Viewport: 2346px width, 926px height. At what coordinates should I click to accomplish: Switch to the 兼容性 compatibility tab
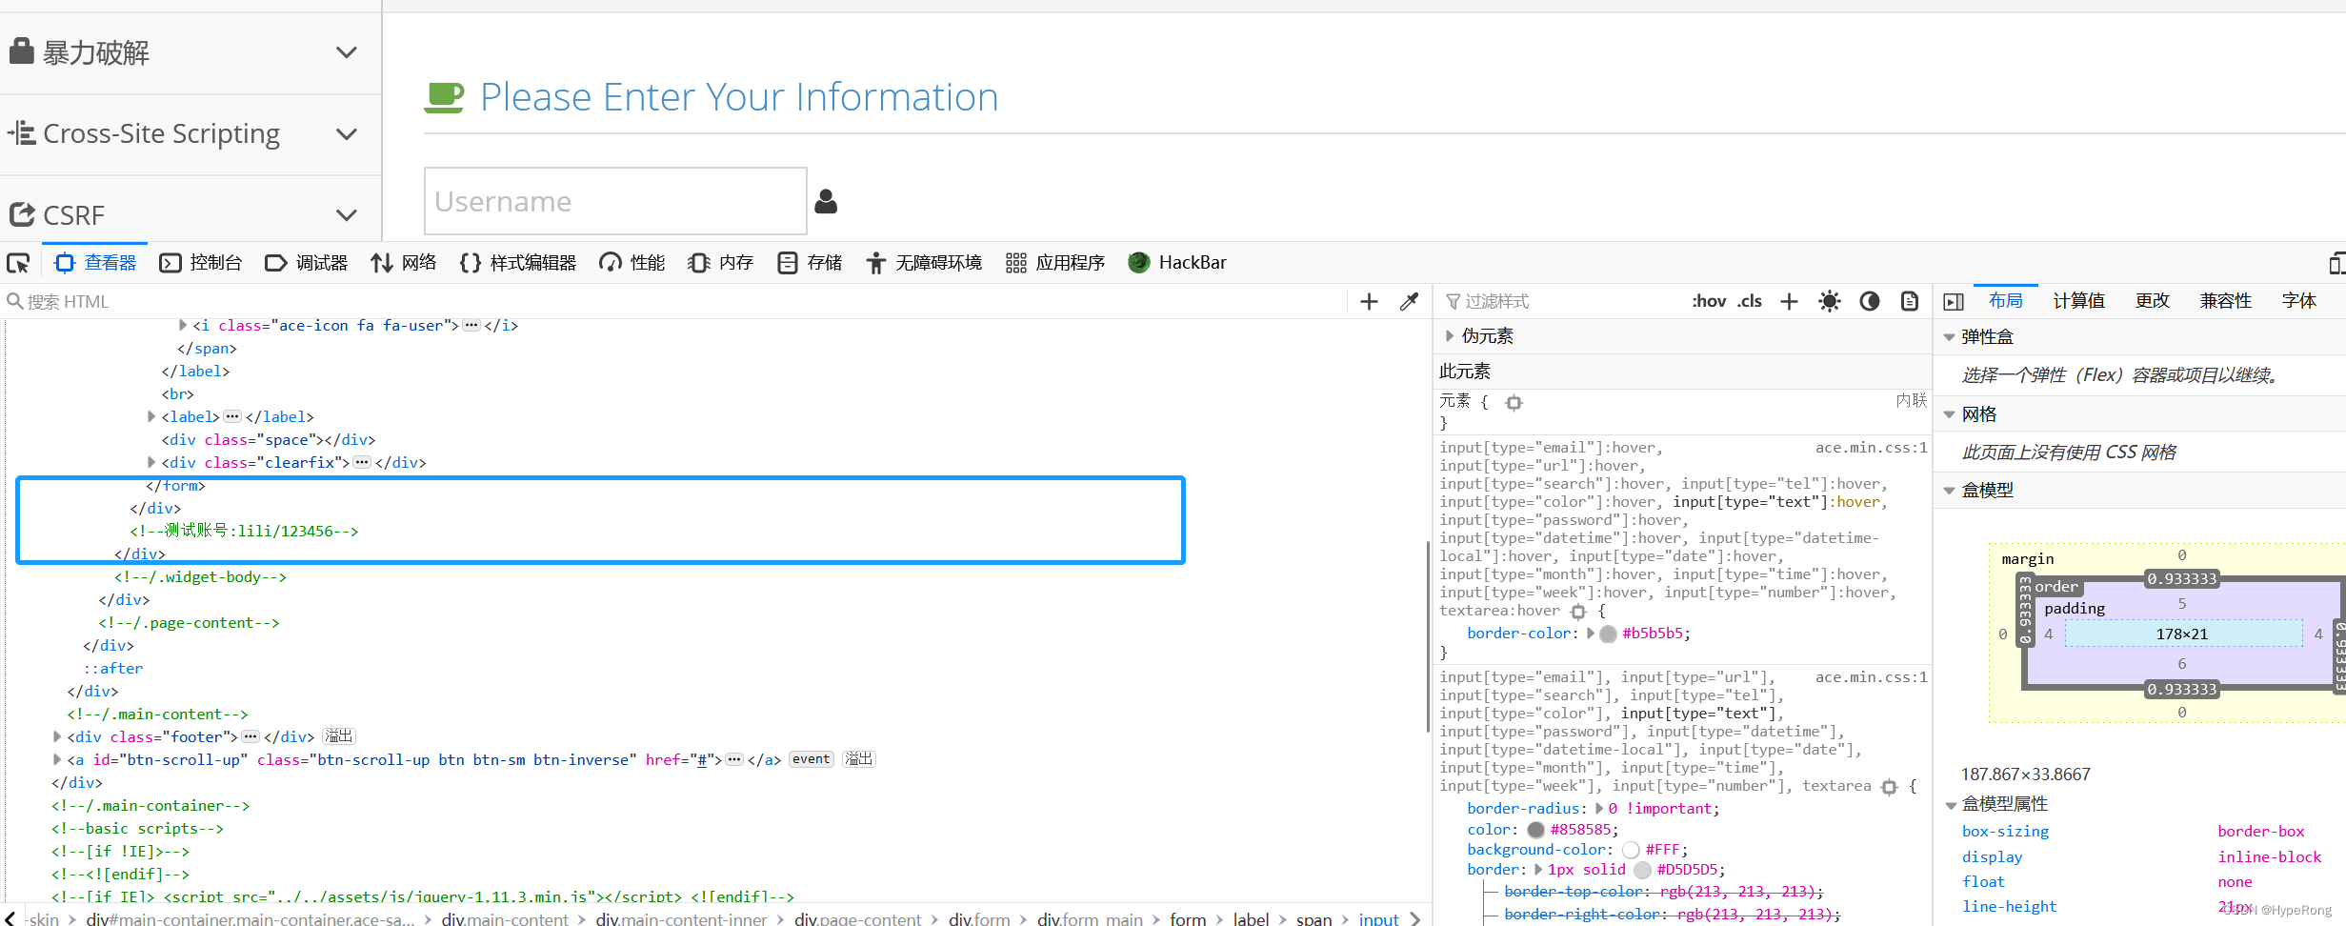point(2226,301)
